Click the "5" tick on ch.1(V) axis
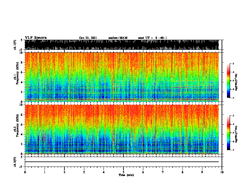This screenshot has height=193, width=250. click(x=21, y=40)
